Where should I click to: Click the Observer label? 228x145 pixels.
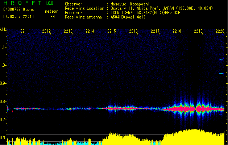pyautogui.click(x=74, y=4)
